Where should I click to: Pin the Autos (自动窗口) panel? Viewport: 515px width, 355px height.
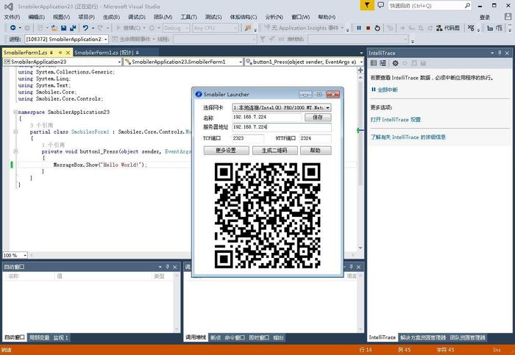(168, 267)
